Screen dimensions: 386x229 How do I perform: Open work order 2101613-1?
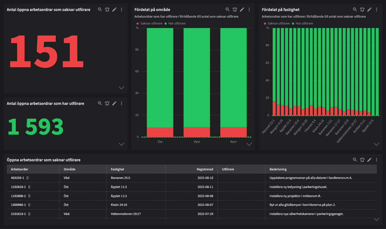pos(18,214)
